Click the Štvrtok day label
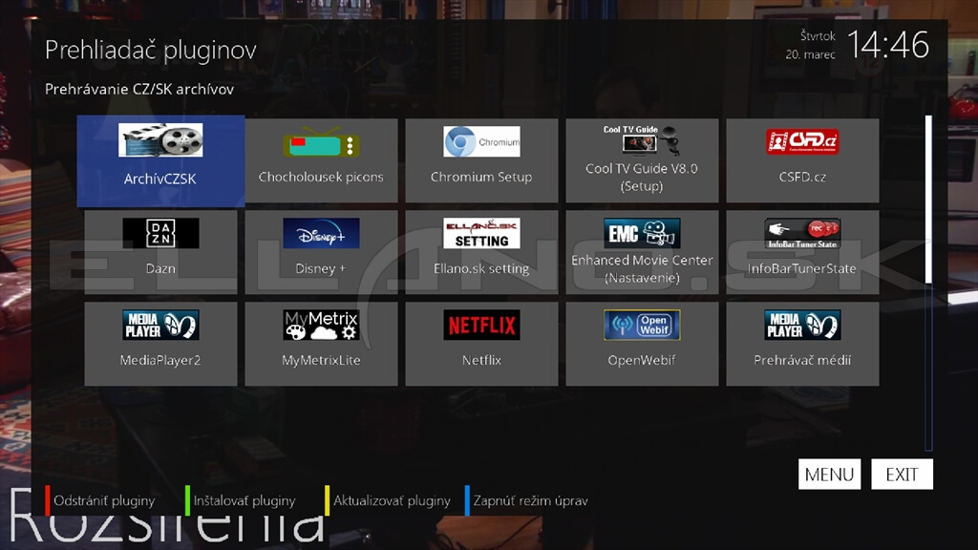The height and width of the screenshot is (550, 978). click(818, 36)
